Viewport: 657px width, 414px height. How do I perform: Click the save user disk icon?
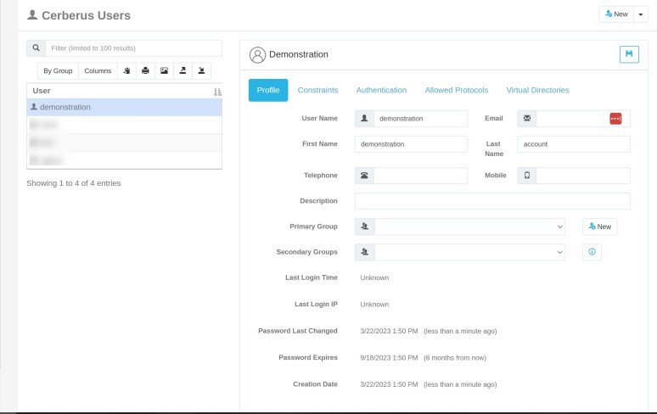coord(629,54)
